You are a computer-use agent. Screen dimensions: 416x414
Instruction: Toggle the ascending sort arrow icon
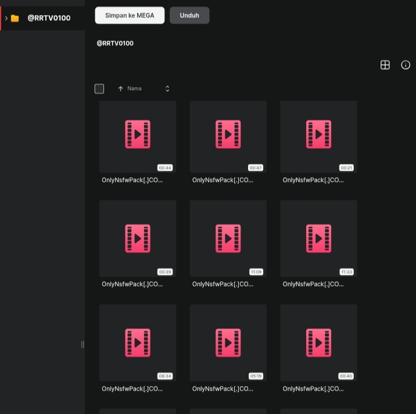(120, 88)
